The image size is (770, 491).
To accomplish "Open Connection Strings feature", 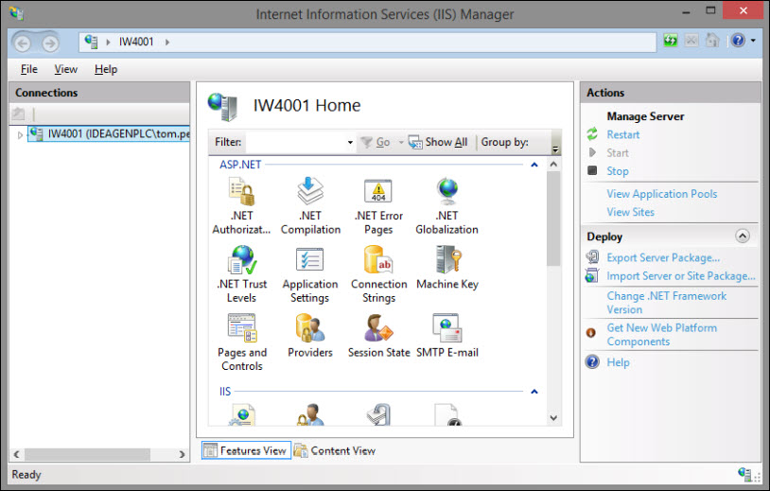I will [378, 274].
